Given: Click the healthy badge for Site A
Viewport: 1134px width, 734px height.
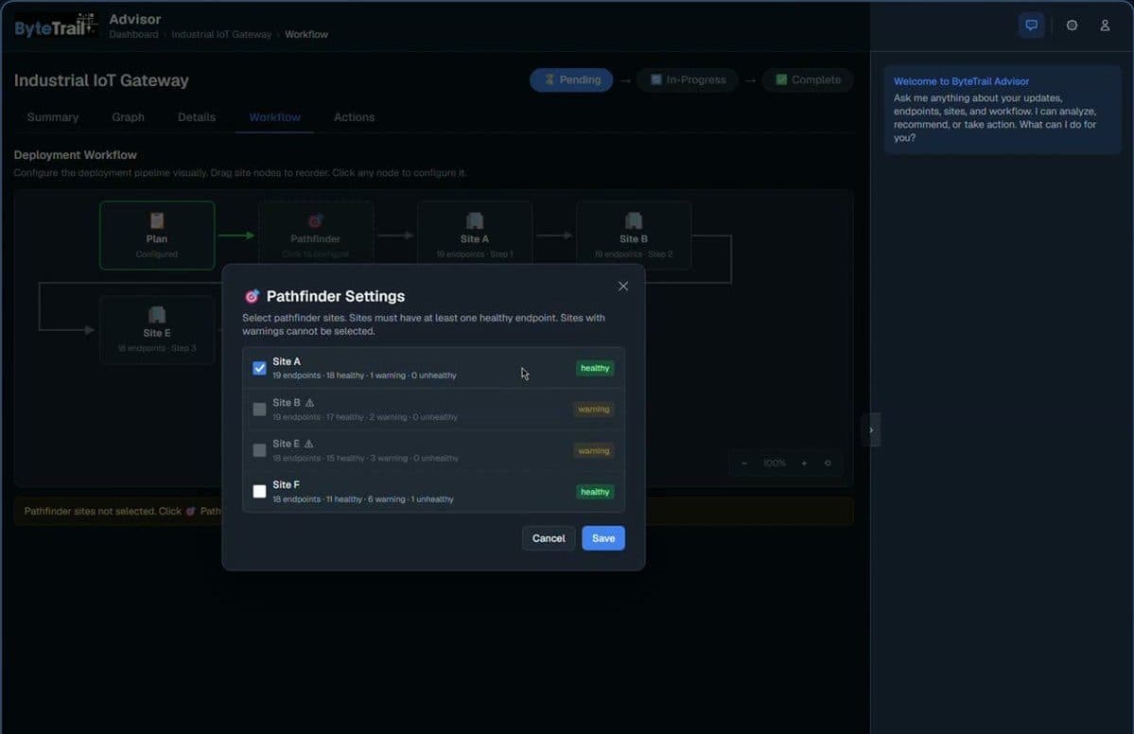Looking at the screenshot, I should [x=595, y=368].
